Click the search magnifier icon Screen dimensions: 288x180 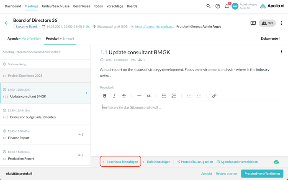coord(208,6)
